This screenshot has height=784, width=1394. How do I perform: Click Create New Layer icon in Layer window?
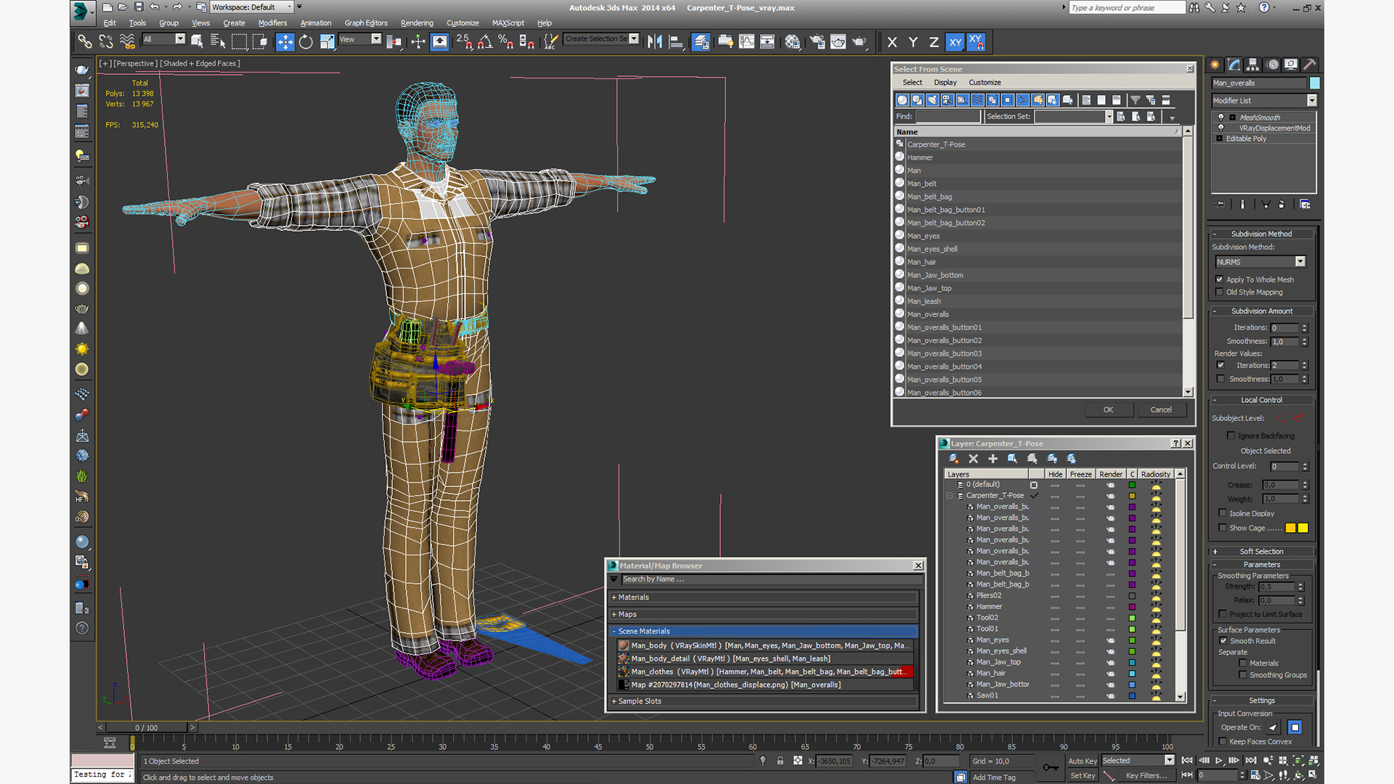pyautogui.click(x=954, y=459)
